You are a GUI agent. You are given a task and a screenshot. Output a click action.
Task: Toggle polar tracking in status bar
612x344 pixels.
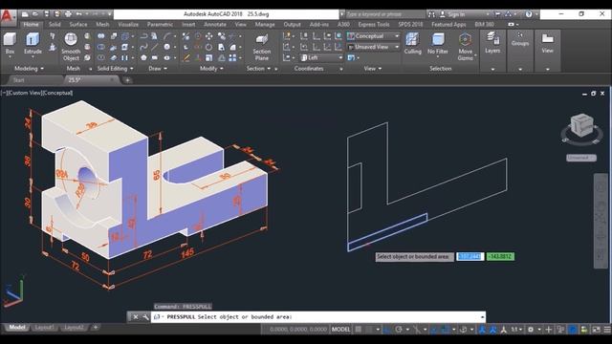click(399, 330)
